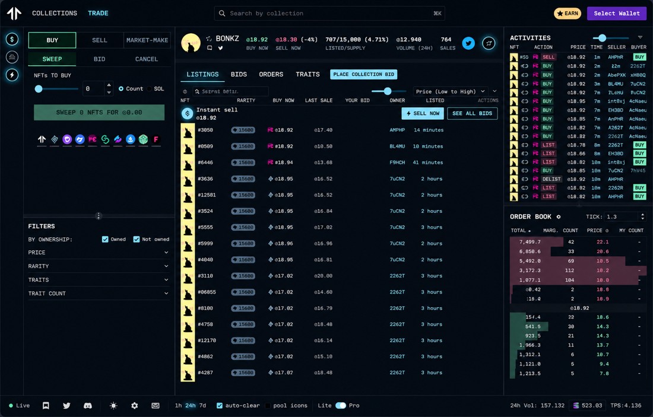Click the Instant sell dollar icon
The height and width of the screenshot is (417, 653).
click(x=188, y=113)
